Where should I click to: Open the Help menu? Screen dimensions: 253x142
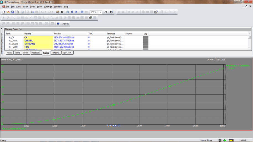tap(66, 7)
